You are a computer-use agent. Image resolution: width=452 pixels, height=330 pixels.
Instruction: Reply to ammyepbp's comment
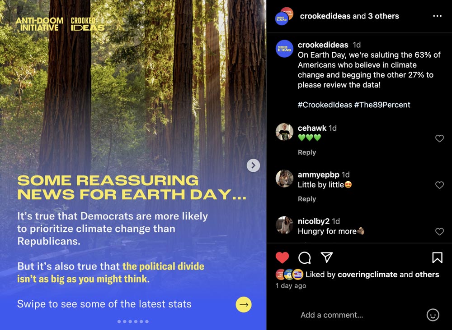307,199
